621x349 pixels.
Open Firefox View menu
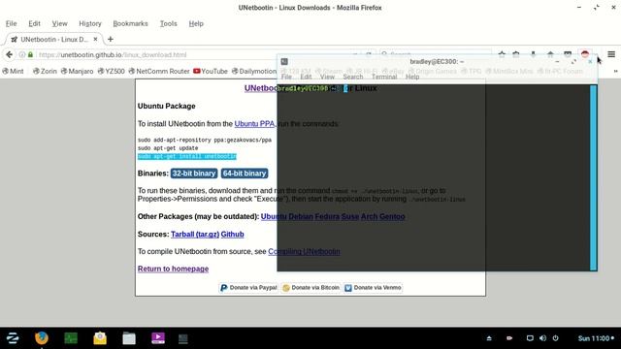click(x=59, y=23)
